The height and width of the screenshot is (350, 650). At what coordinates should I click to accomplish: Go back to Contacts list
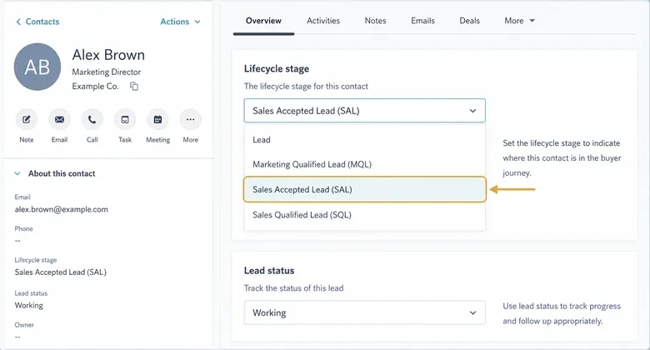pyautogui.click(x=37, y=22)
